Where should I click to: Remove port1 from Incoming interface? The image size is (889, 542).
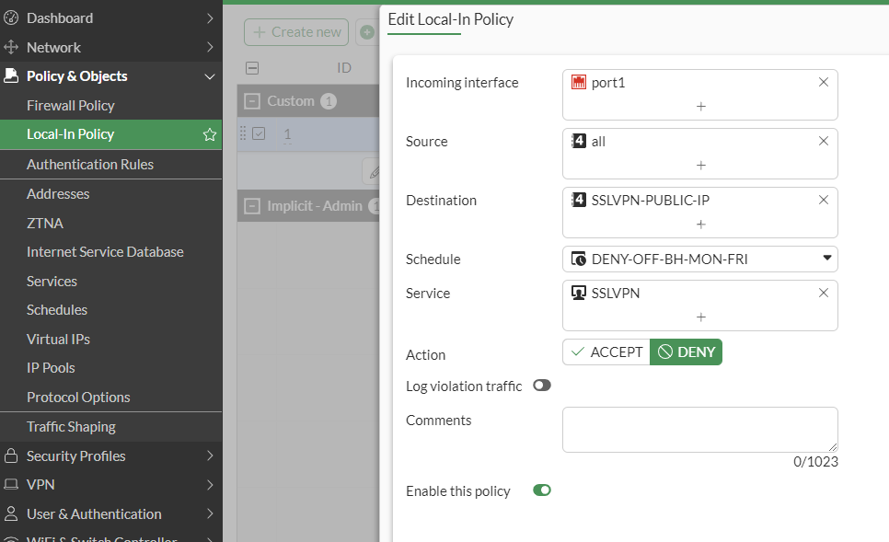(824, 82)
